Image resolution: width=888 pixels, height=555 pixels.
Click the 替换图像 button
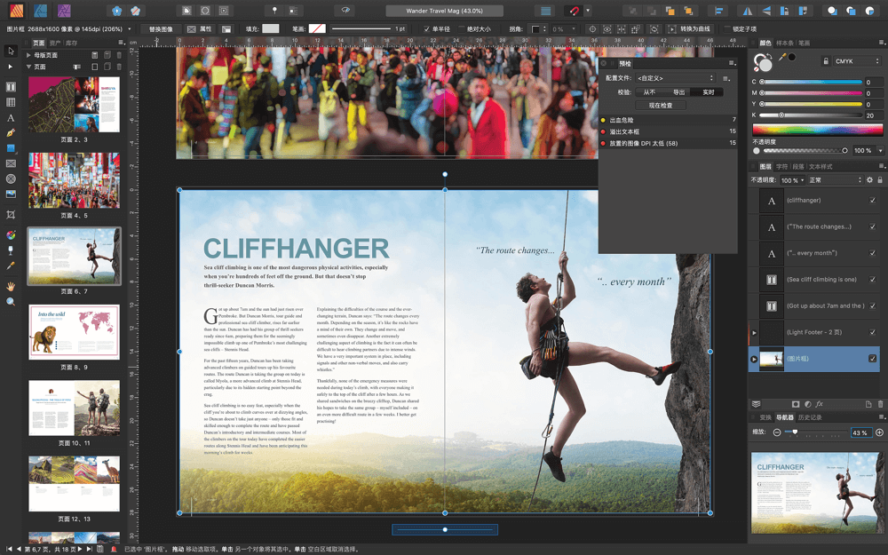click(161, 29)
